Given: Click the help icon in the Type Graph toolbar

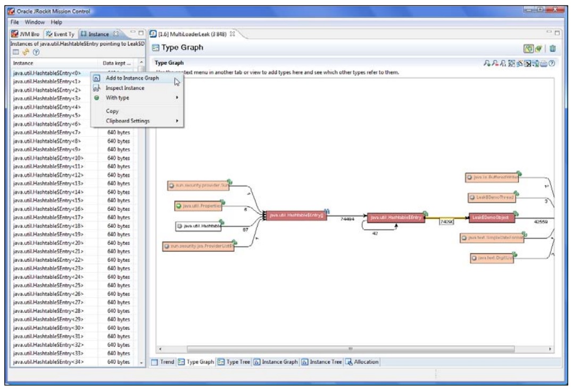Looking at the screenshot, I should click(x=552, y=63).
